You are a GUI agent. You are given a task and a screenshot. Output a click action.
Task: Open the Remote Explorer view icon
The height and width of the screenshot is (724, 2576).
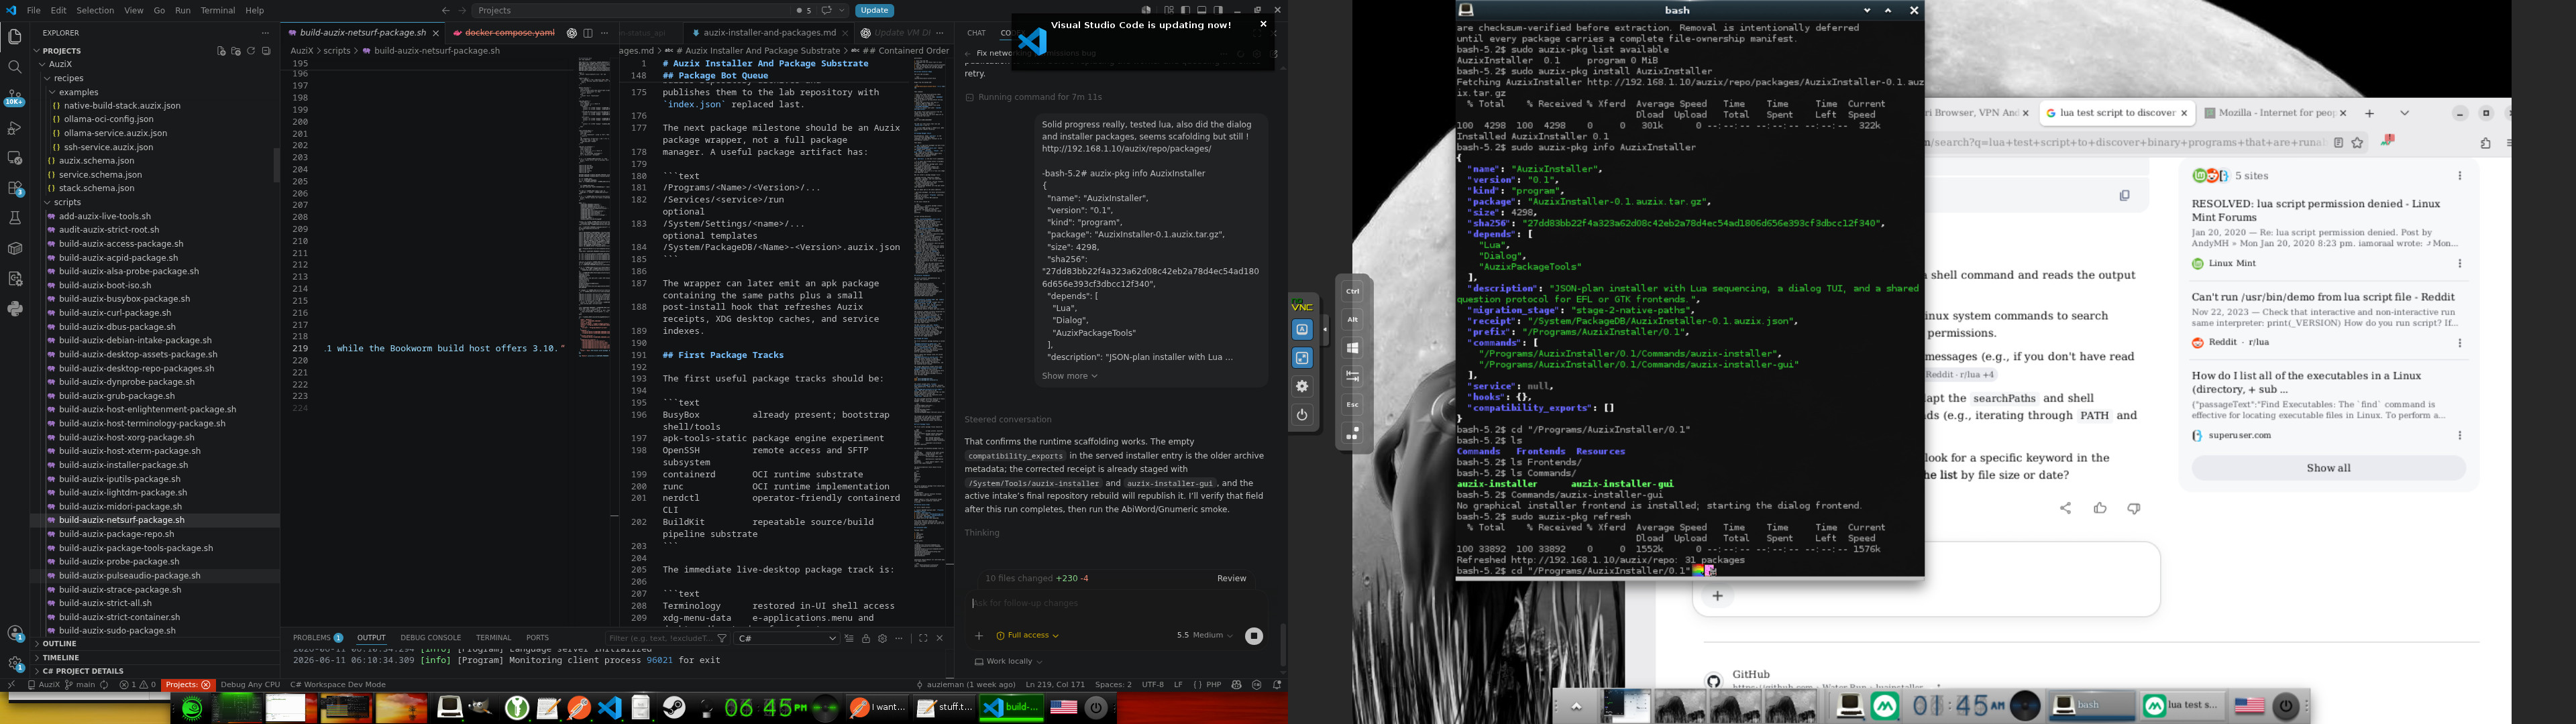point(15,158)
